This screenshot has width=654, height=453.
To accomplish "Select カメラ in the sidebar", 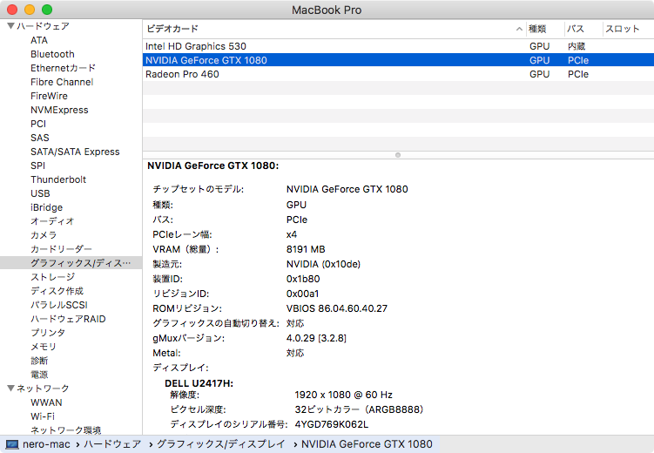I will click(x=44, y=235).
